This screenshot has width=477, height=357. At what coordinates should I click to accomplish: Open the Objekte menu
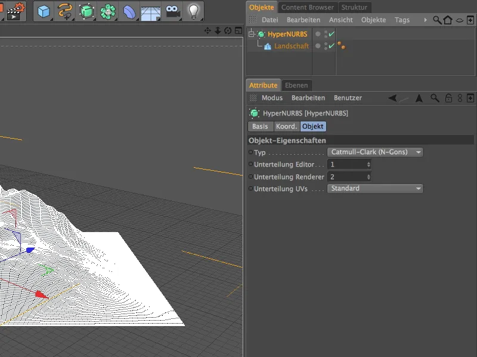coord(373,20)
